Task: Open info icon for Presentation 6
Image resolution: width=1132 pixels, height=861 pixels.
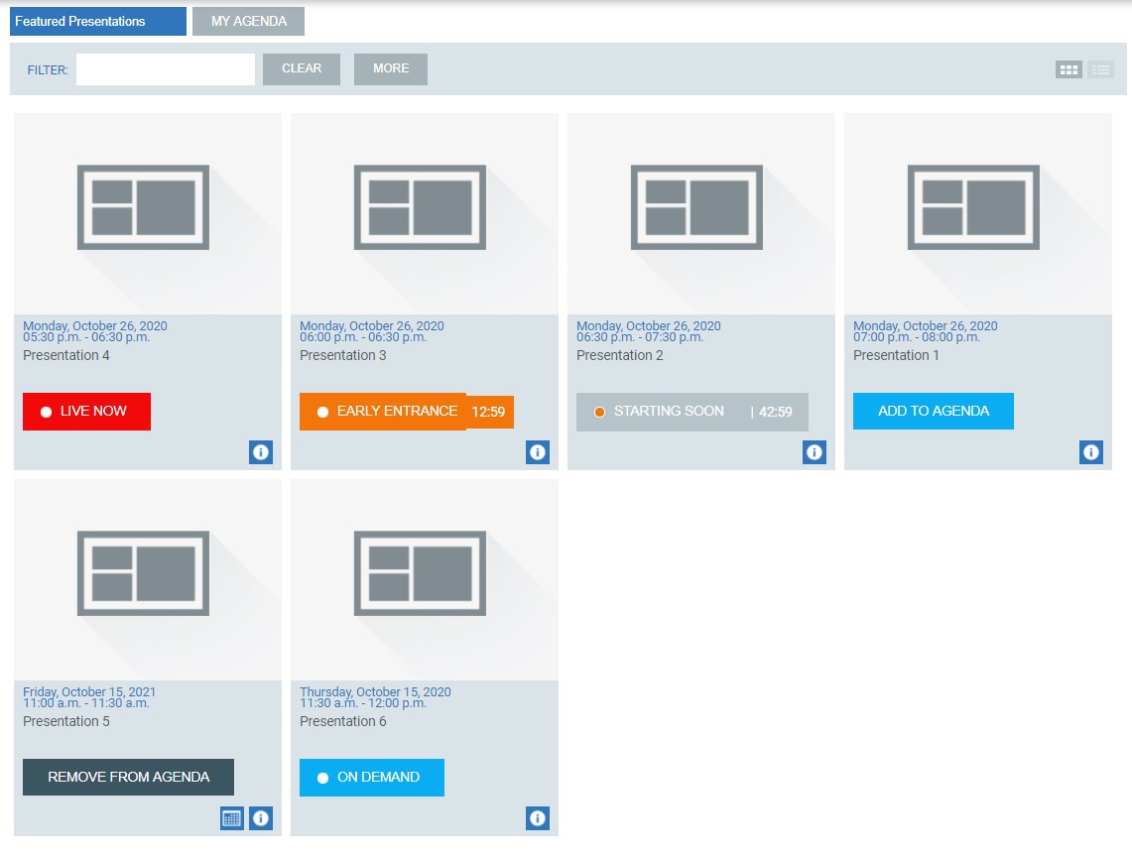Action: 537,818
